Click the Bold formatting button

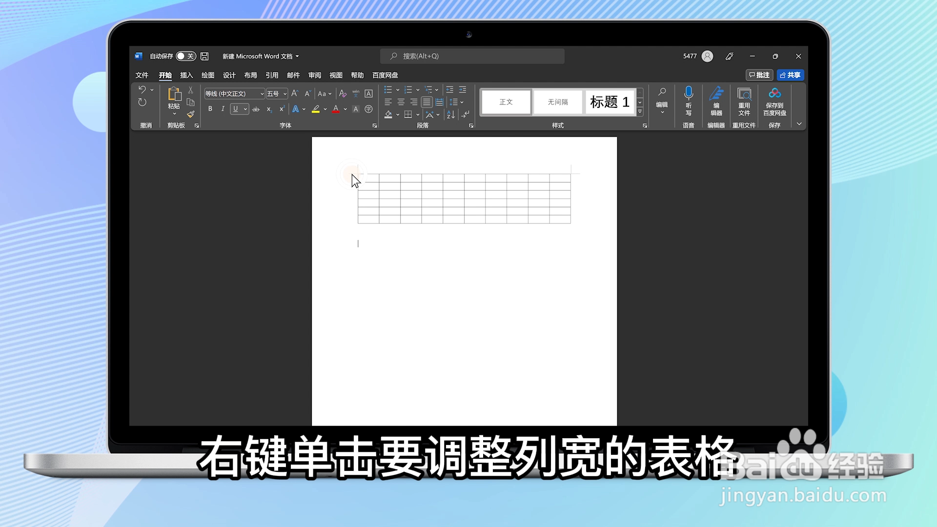[x=210, y=109]
